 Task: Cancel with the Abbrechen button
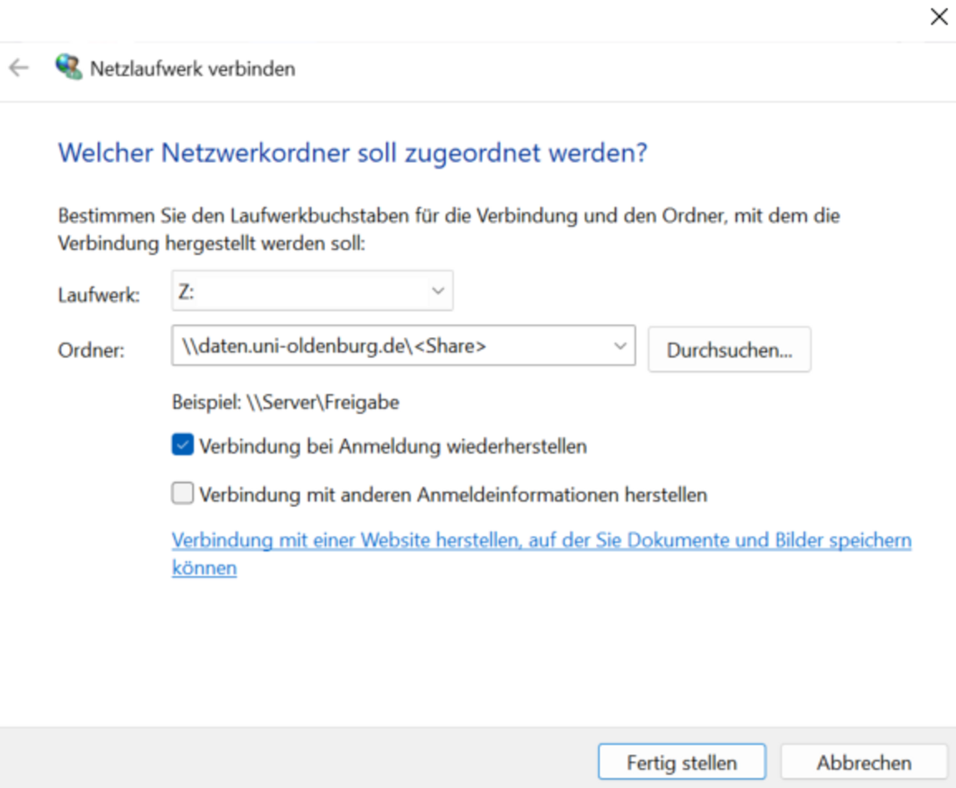tap(863, 763)
